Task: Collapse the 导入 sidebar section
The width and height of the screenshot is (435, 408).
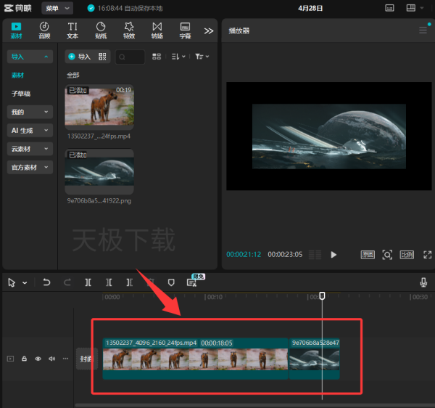Action: tap(30, 57)
